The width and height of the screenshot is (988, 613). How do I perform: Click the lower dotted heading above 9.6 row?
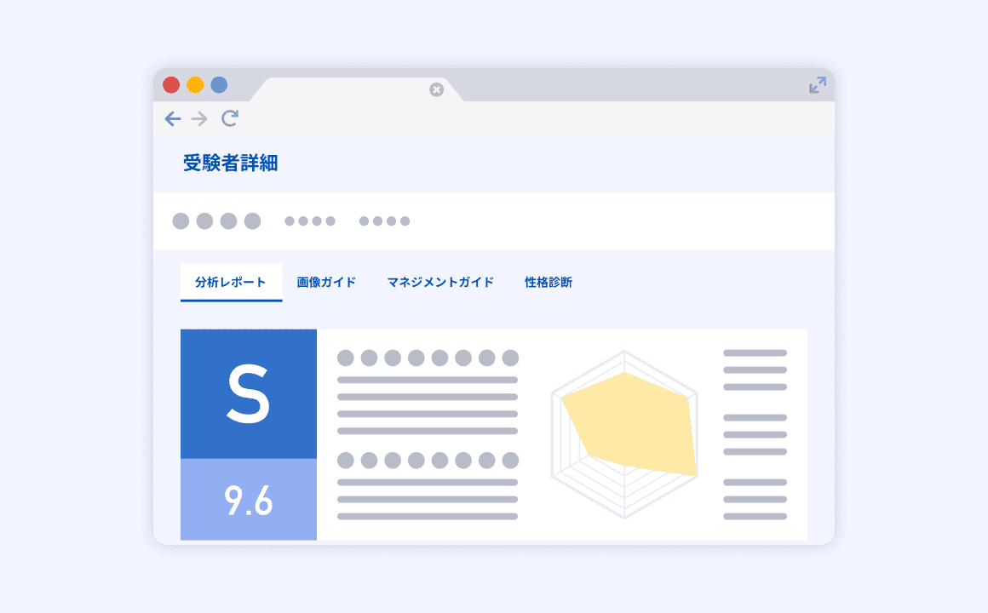pos(428,461)
